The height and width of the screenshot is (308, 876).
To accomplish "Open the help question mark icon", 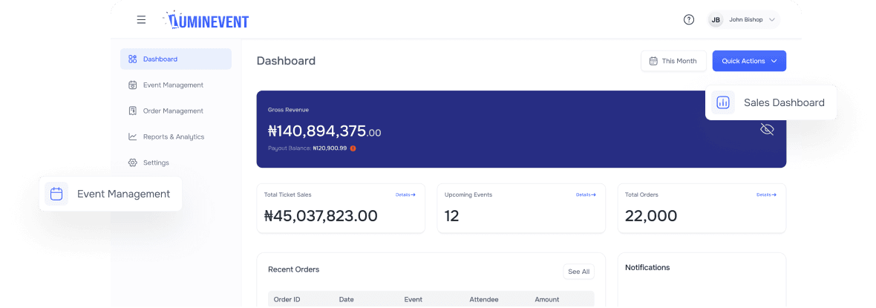I will tap(689, 20).
